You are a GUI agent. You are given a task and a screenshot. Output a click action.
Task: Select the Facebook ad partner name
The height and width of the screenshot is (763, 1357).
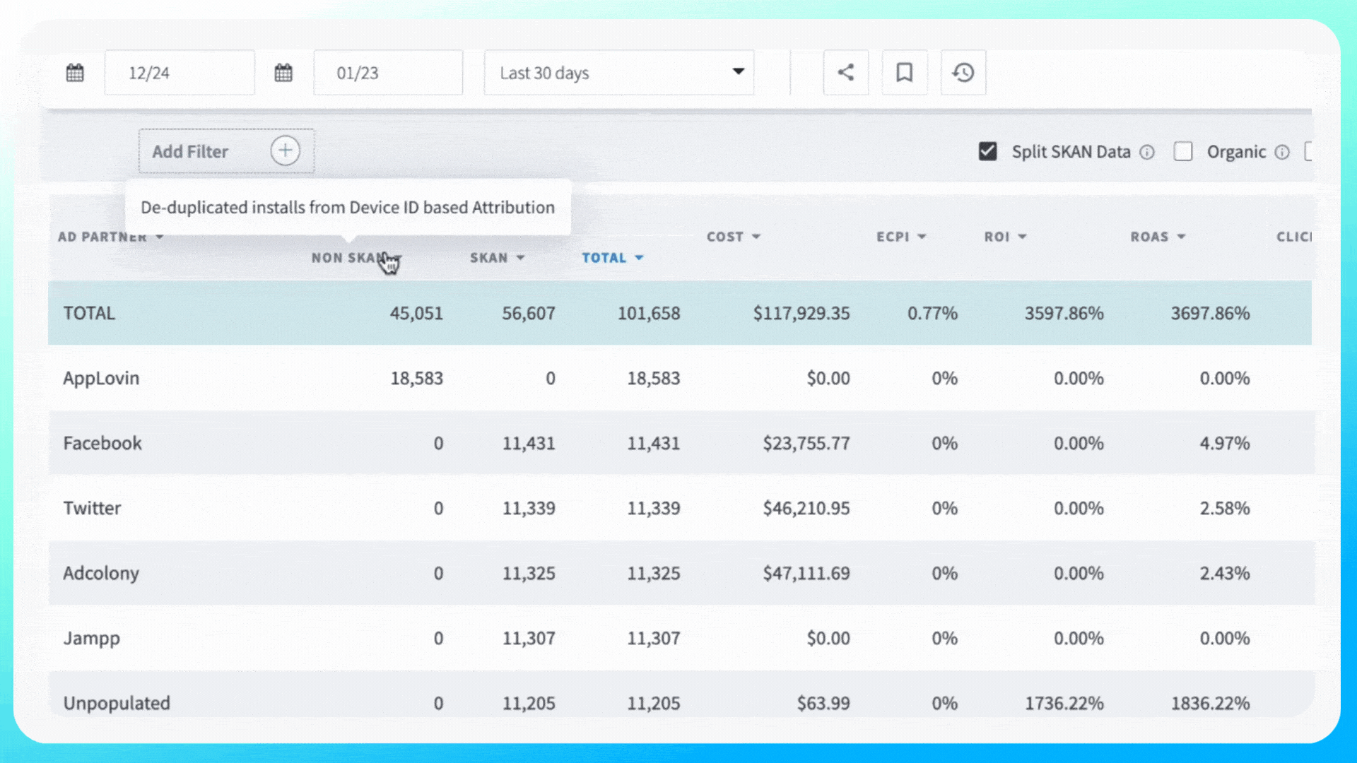point(102,443)
